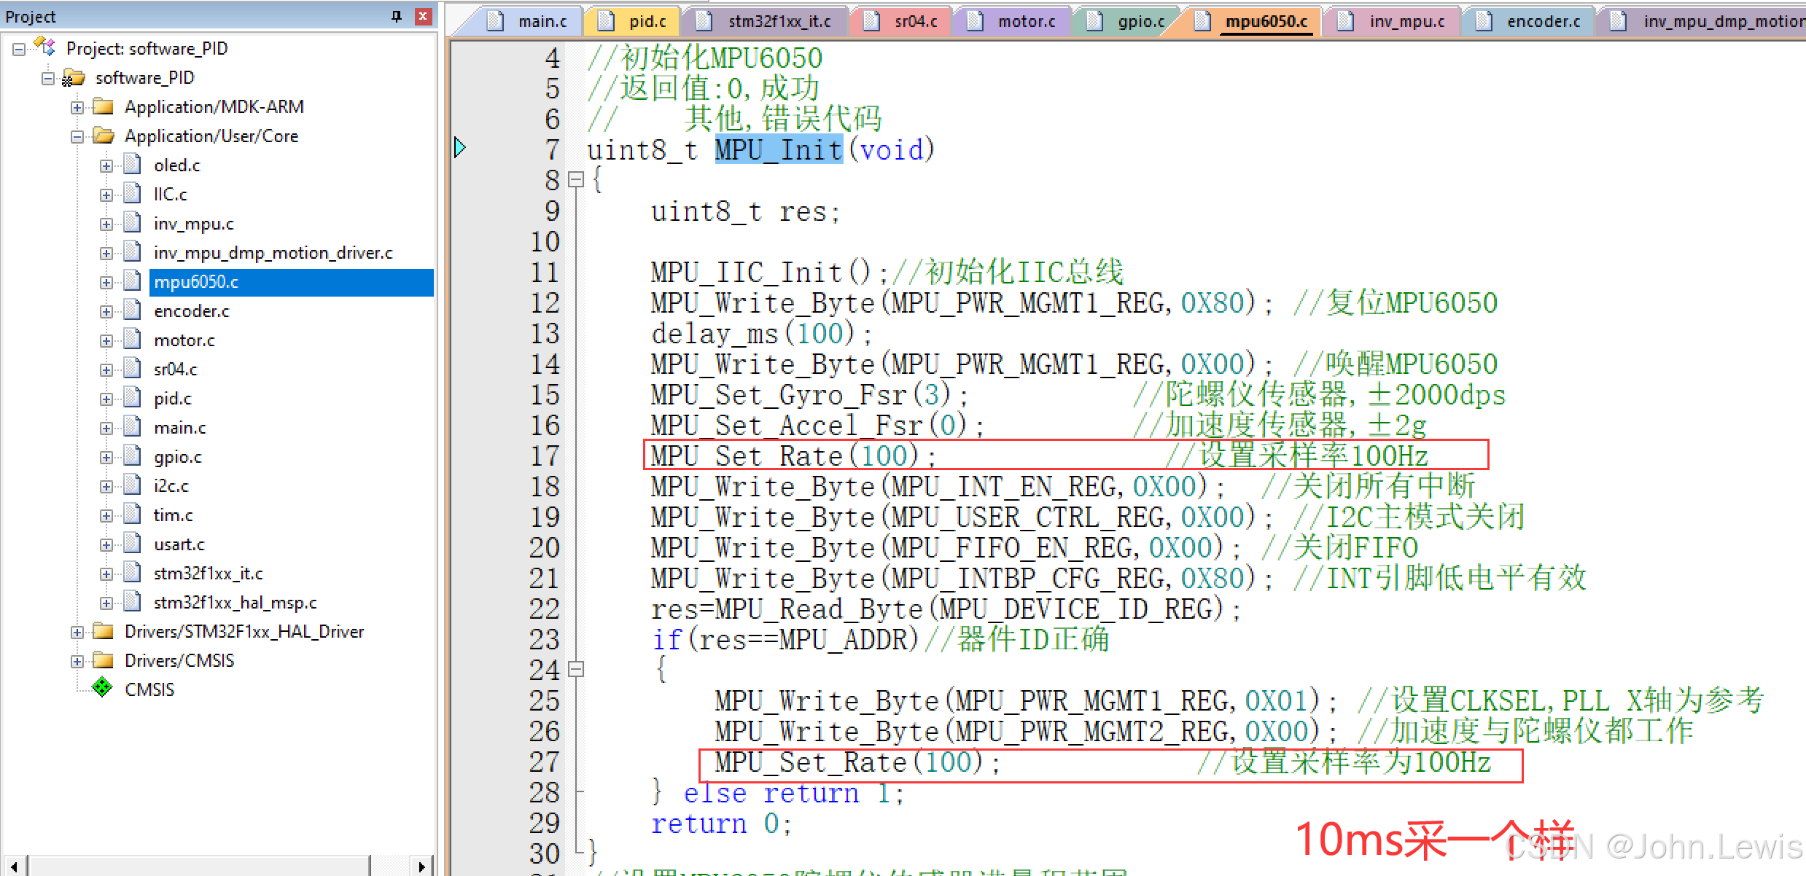Collapse the Application/User/Core group

click(77, 136)
